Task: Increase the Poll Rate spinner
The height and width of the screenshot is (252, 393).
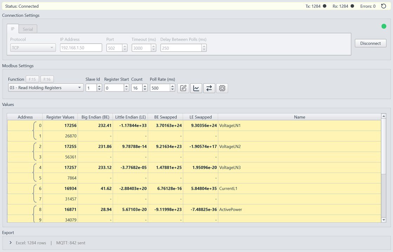Action: click(172, 86)
